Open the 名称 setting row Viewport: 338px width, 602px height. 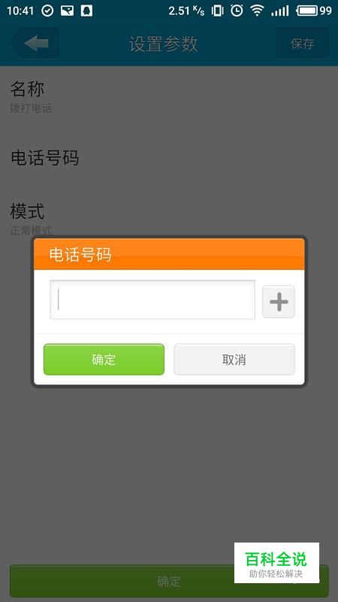coord(169,96)
